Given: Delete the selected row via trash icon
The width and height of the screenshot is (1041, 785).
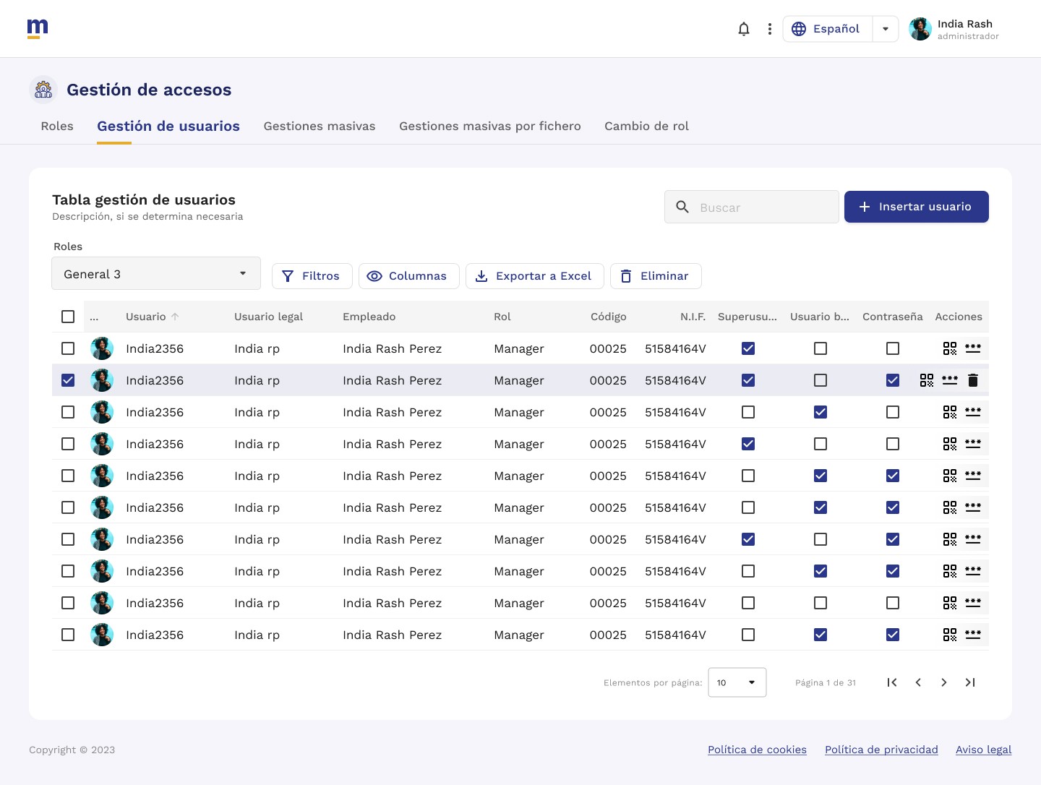Looking at the screenshot, I should 973,380.
